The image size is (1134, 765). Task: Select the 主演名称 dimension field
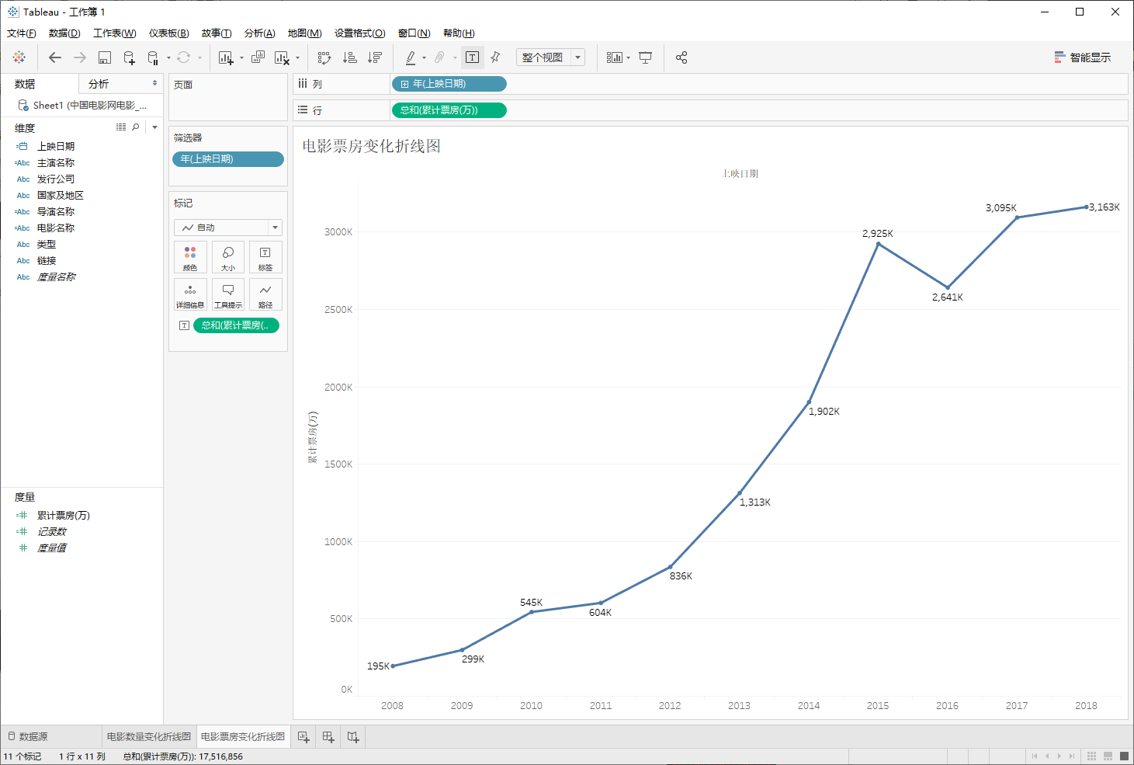tap(56, 162)
